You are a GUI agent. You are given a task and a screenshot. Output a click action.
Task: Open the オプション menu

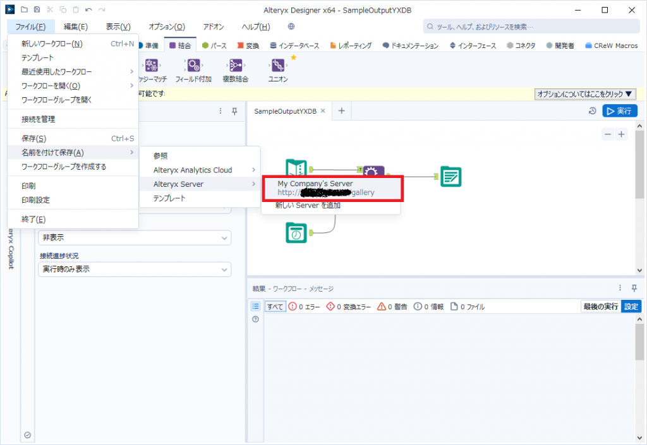click(x=167, y=27)
